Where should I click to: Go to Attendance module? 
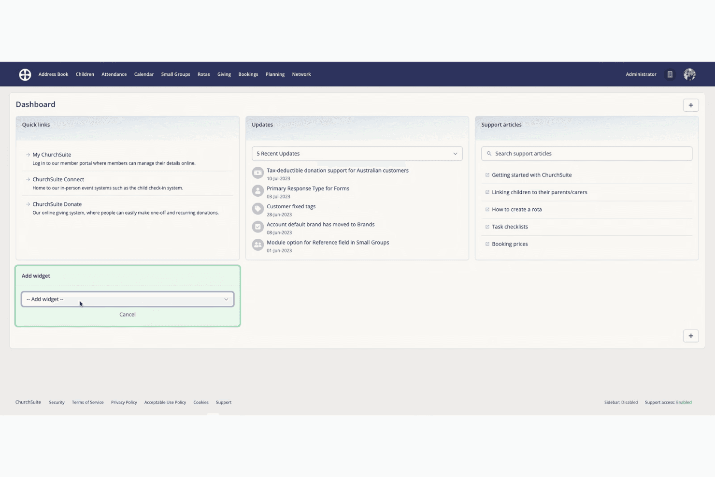point(114,74)
